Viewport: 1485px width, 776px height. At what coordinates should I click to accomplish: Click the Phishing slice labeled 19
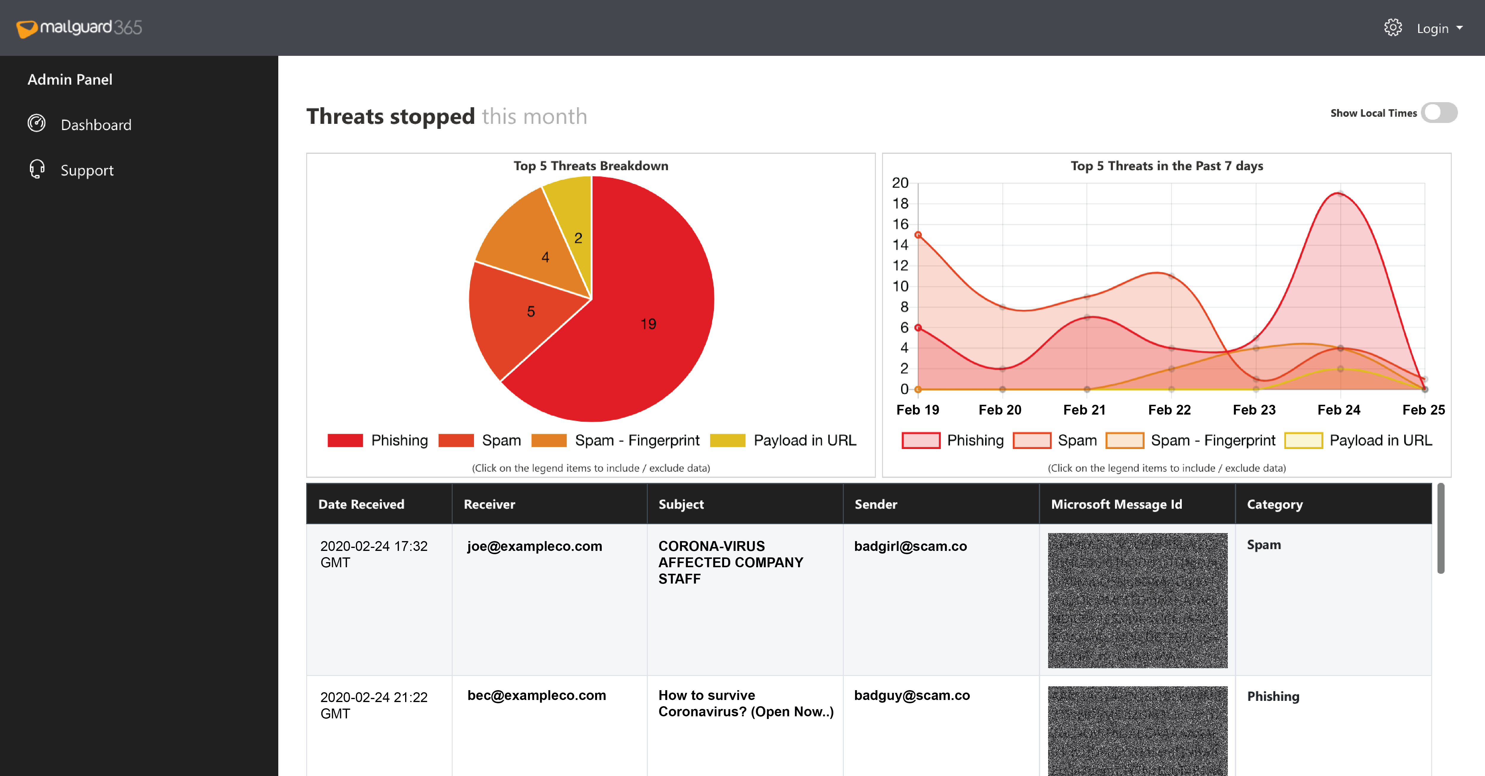(648, 323)
